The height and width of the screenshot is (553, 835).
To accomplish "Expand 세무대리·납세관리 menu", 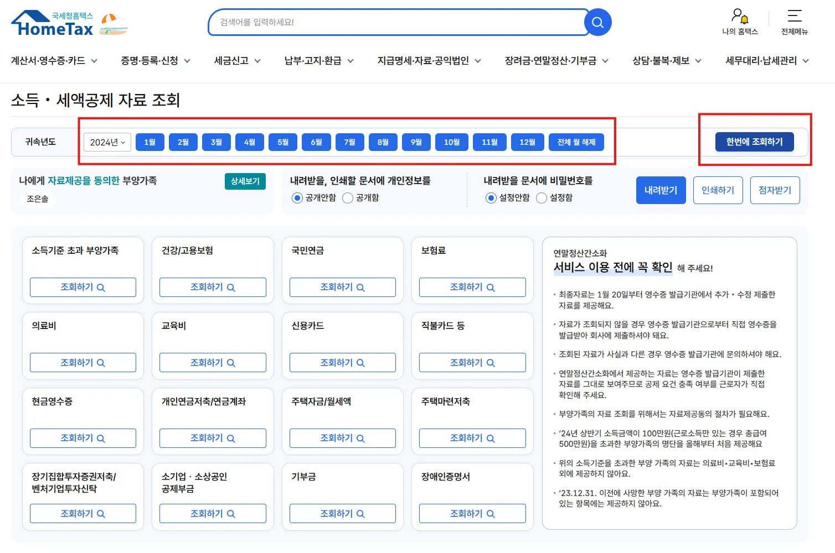I will [767, 61].
